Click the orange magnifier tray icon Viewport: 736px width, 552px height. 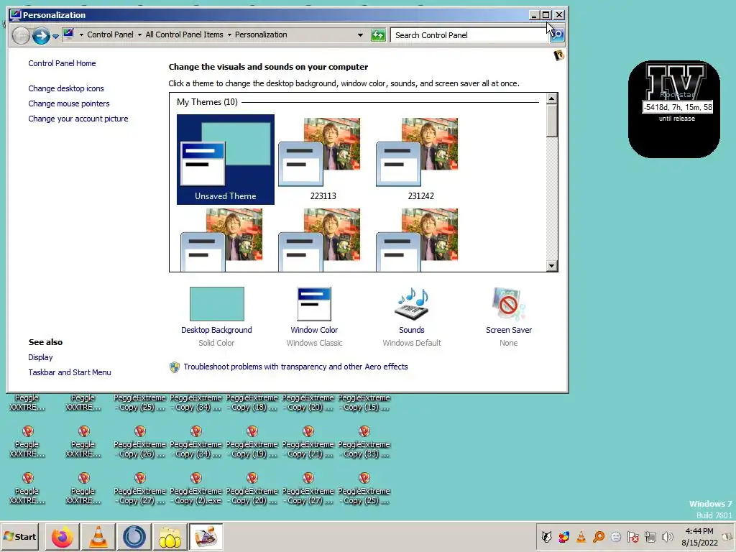[599, 536]
